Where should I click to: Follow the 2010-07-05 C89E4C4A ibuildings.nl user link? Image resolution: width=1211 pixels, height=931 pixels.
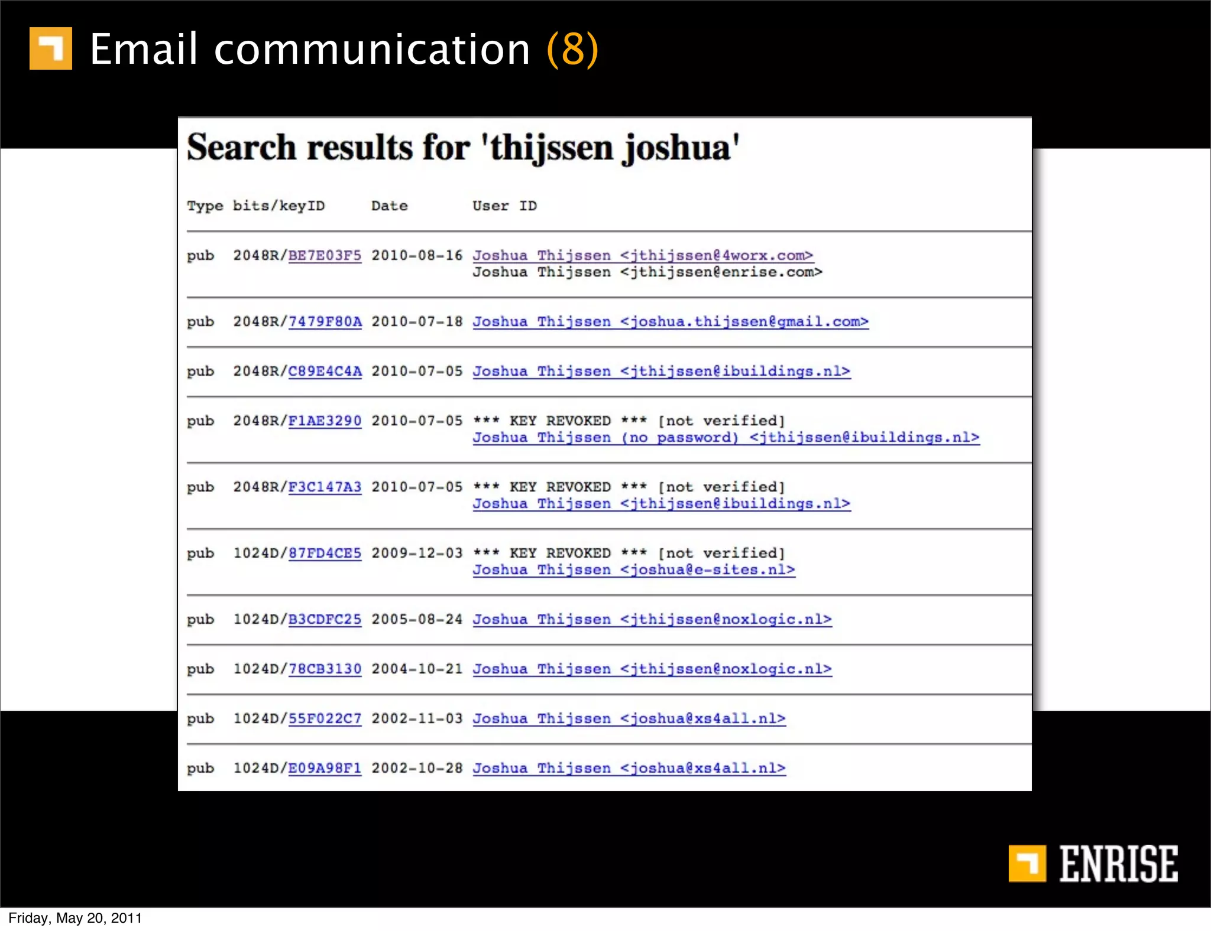point(662,371)
